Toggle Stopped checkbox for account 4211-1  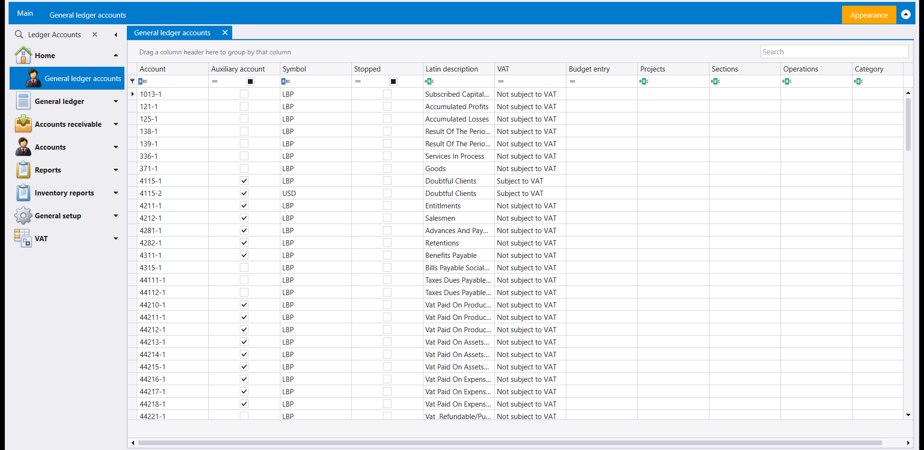(x=387, y=205)
